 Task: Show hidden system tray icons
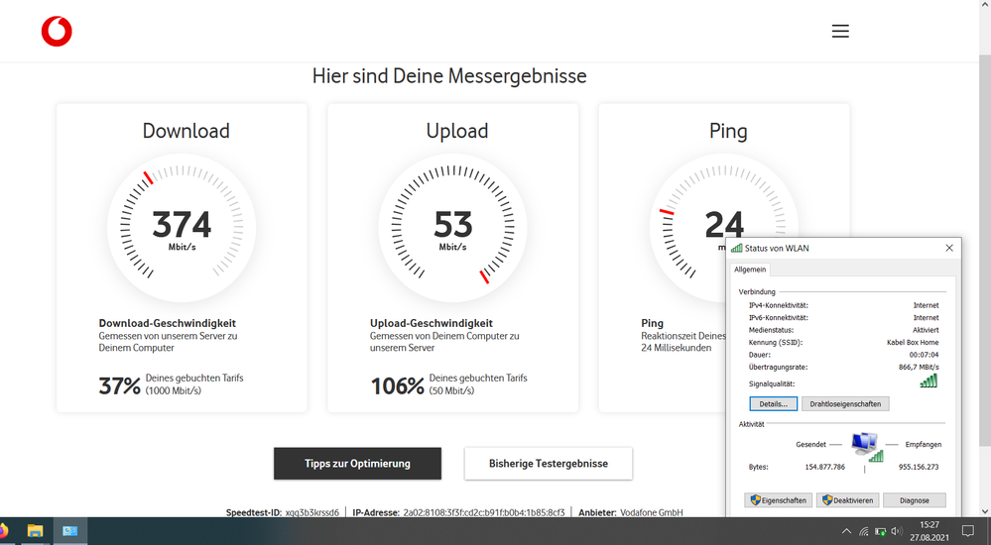pos(845,531)
